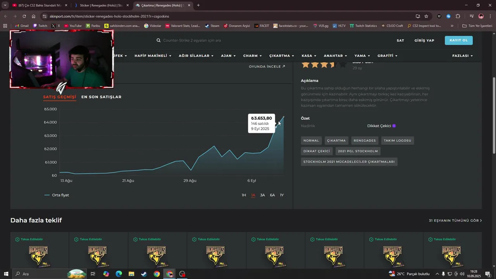This screenshot has width=496, height=279.
Task: Go to the browser home page icon
Action: coord(34,16)
